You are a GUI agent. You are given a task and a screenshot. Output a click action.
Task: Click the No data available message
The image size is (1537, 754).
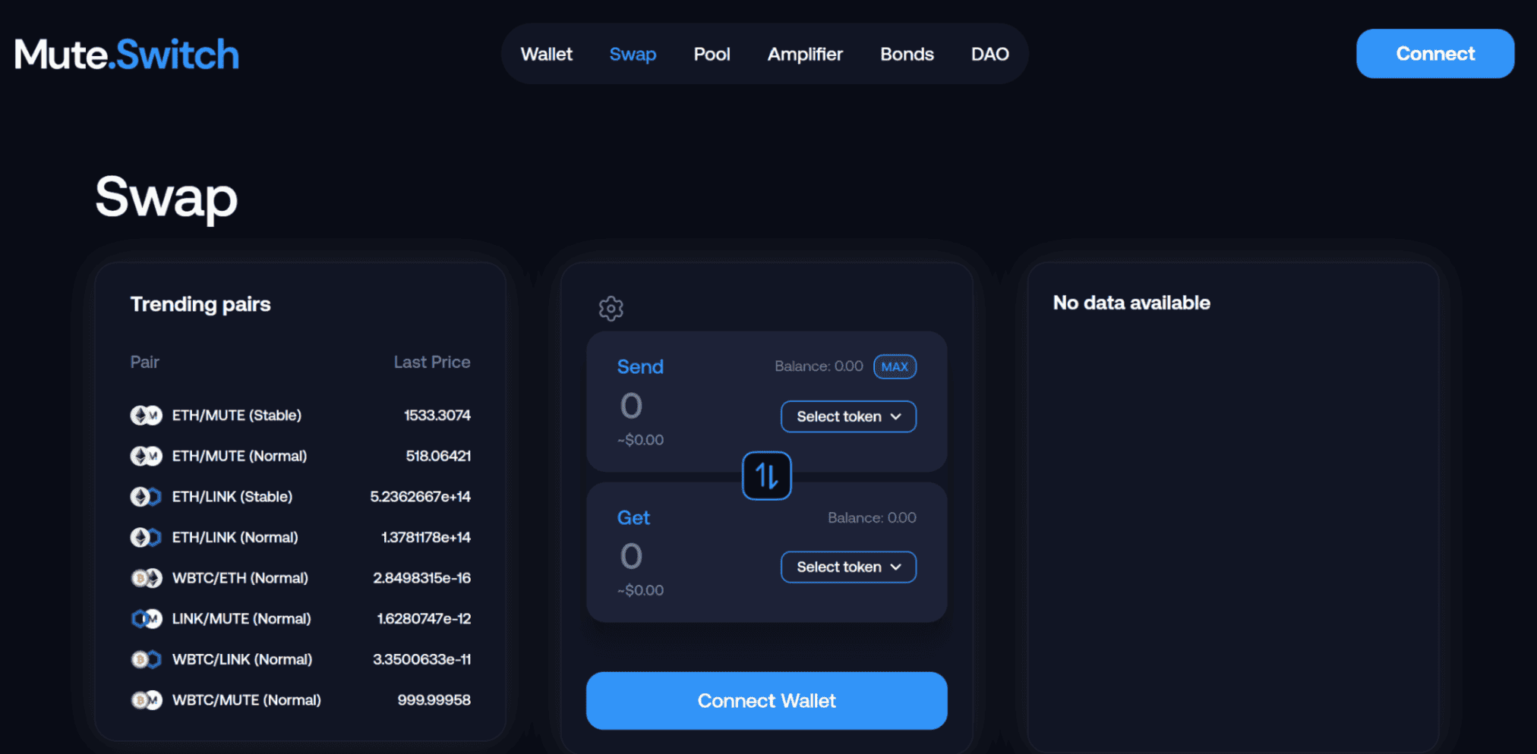pyautogui.click(x=1131, y=303)
